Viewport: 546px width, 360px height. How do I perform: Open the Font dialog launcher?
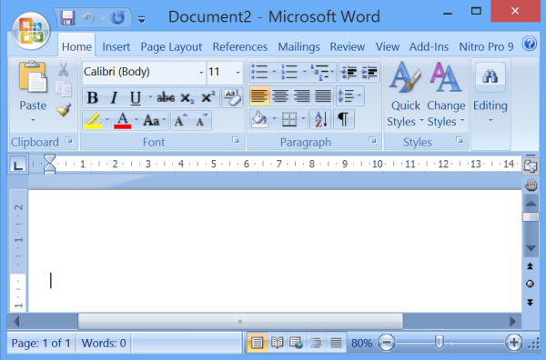[x=236, y=140]
